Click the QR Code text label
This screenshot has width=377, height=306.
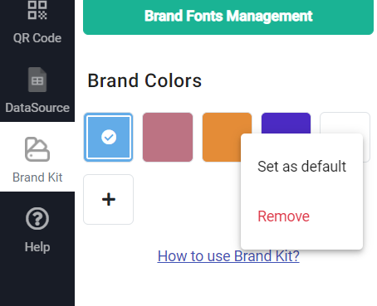37,38
